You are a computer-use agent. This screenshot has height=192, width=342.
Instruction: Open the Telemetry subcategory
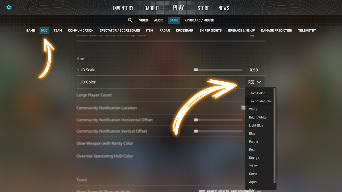307,30
